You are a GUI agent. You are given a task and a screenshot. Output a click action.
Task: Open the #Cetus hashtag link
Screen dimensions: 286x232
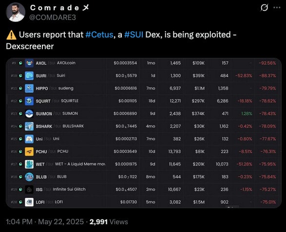[99, 35]
